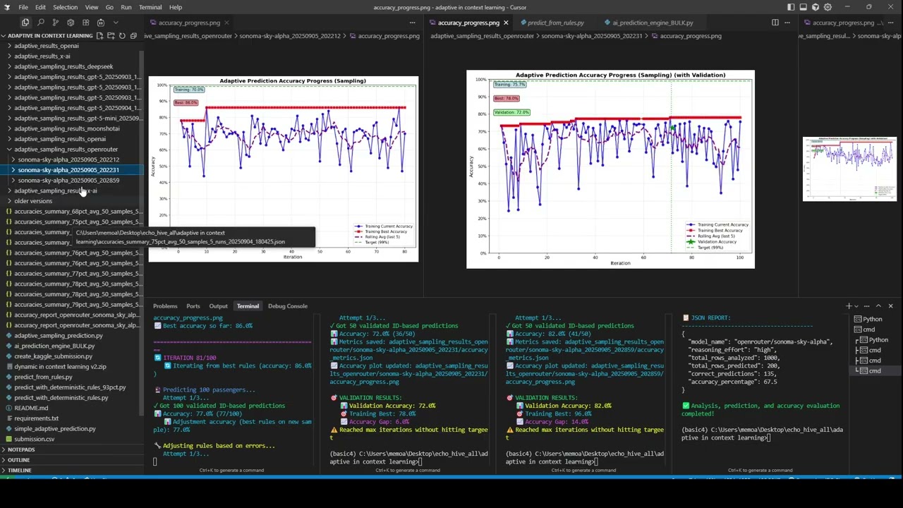Screen dimensions: 903x508
Task: Click the sonoma-sky-alpha_20250905_202231 breadcrumb in middle editor
Action: pyautogui.click(x=592, y=36)
